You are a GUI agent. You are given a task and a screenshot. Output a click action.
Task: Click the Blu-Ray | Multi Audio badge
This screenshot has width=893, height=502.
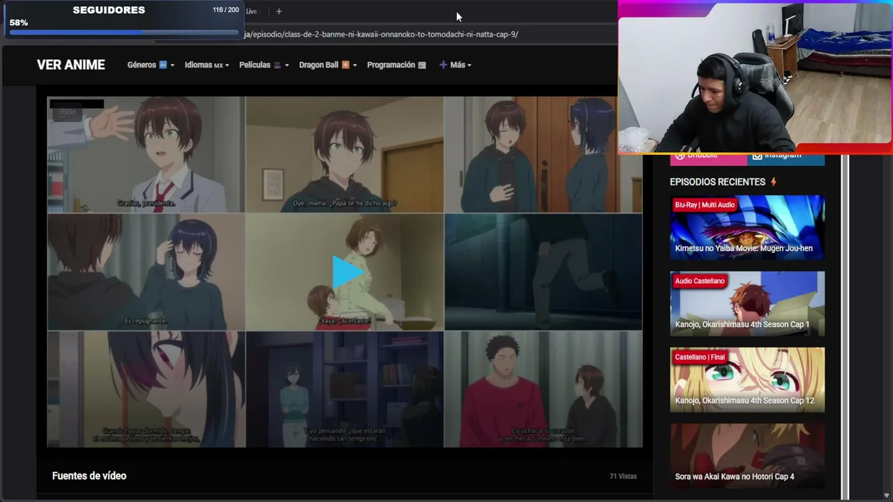click(705, 205)
